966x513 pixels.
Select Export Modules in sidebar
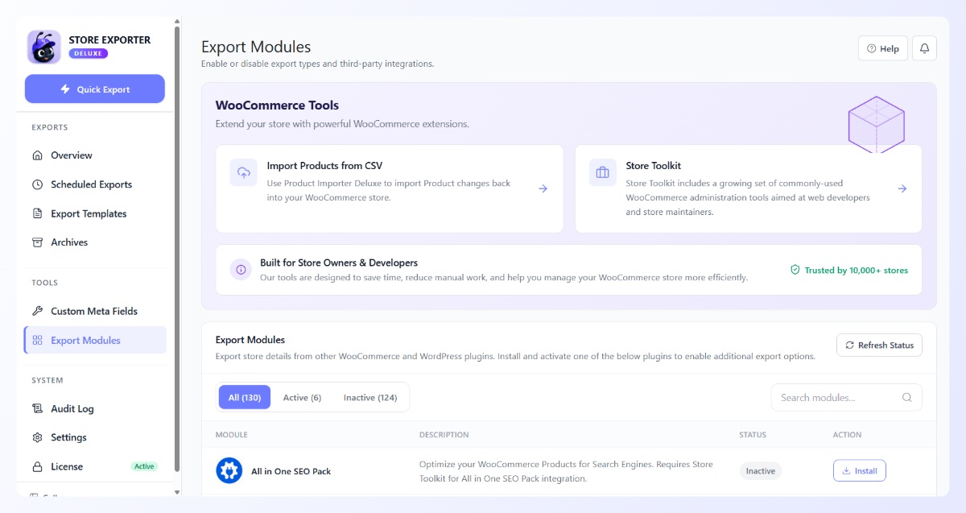tap(95, 340)
